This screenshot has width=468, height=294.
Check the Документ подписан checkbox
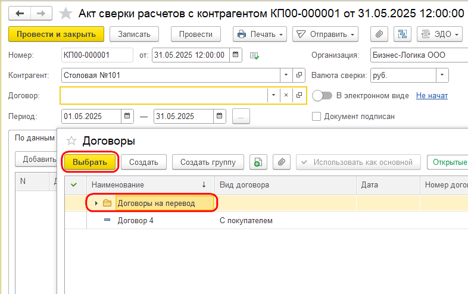(316, 117)
